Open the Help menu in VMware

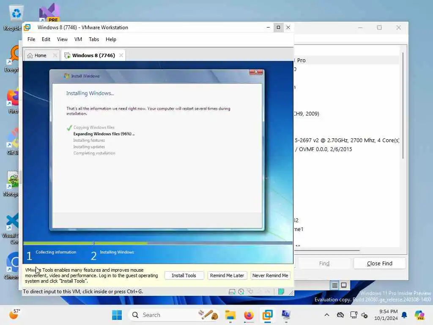pyautogui.click(x=111, y=39)
